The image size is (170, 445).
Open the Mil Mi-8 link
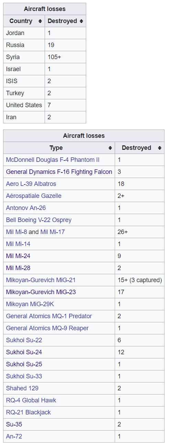click(16, 232)
